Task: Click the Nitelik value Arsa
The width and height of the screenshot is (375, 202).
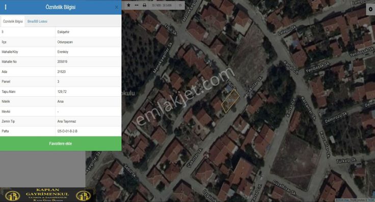Action: click(x=60, y=101)
